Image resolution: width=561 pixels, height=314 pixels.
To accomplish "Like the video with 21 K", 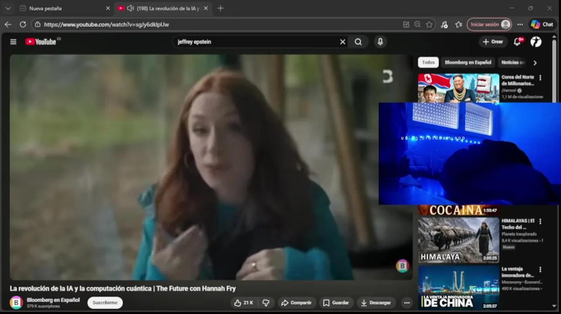I will (243, 303).
